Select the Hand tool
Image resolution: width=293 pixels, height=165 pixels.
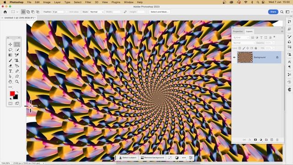click(x=10, y=82)
